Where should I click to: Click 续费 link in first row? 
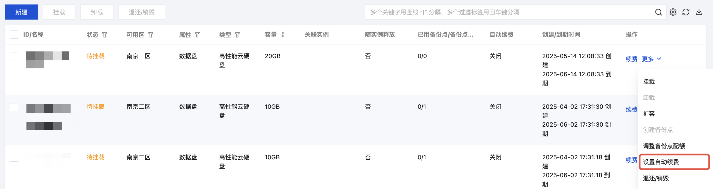(x=631, y=59)
